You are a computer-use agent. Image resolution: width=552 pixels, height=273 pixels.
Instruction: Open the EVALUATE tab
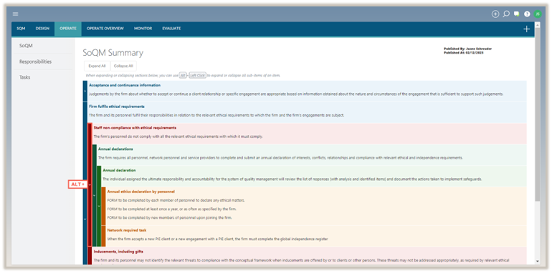[171, 29]
